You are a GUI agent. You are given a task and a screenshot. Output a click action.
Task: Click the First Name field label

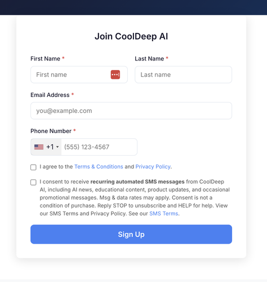pyautogui.click(x=45, y=59)
